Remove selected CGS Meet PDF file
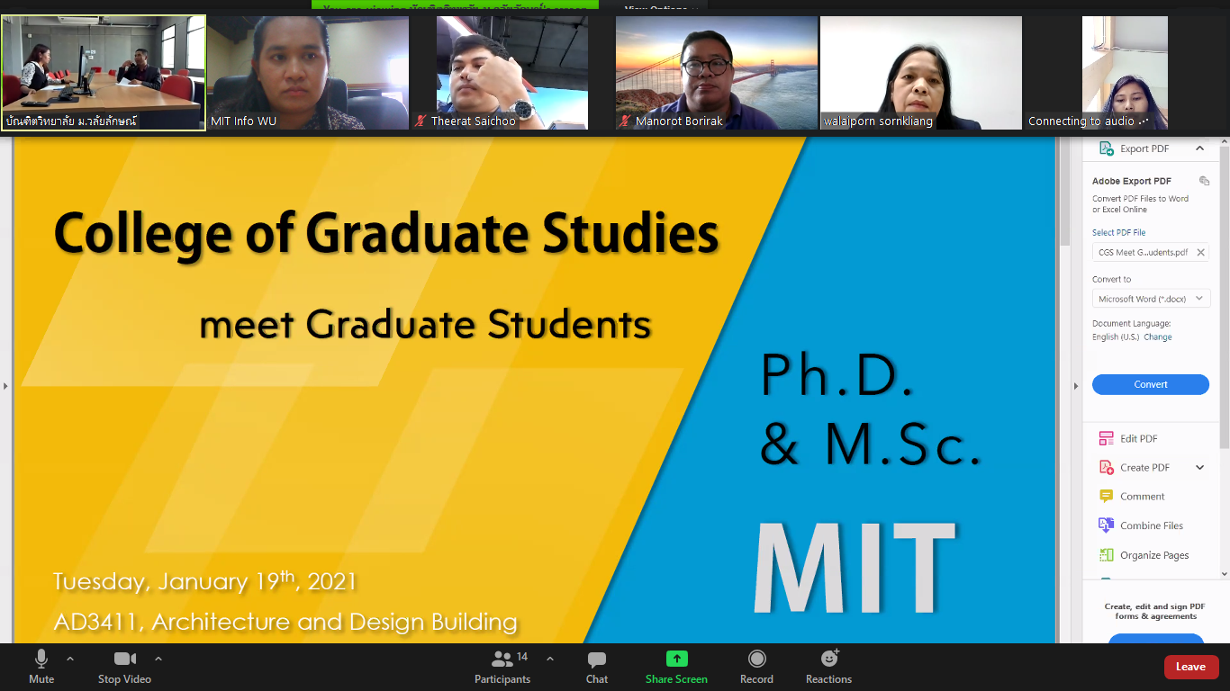This screenshot has width=1230, height=691. 1200,253
